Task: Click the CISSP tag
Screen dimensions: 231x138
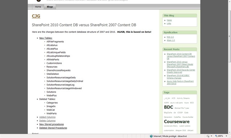Action: tap(180, 112)
